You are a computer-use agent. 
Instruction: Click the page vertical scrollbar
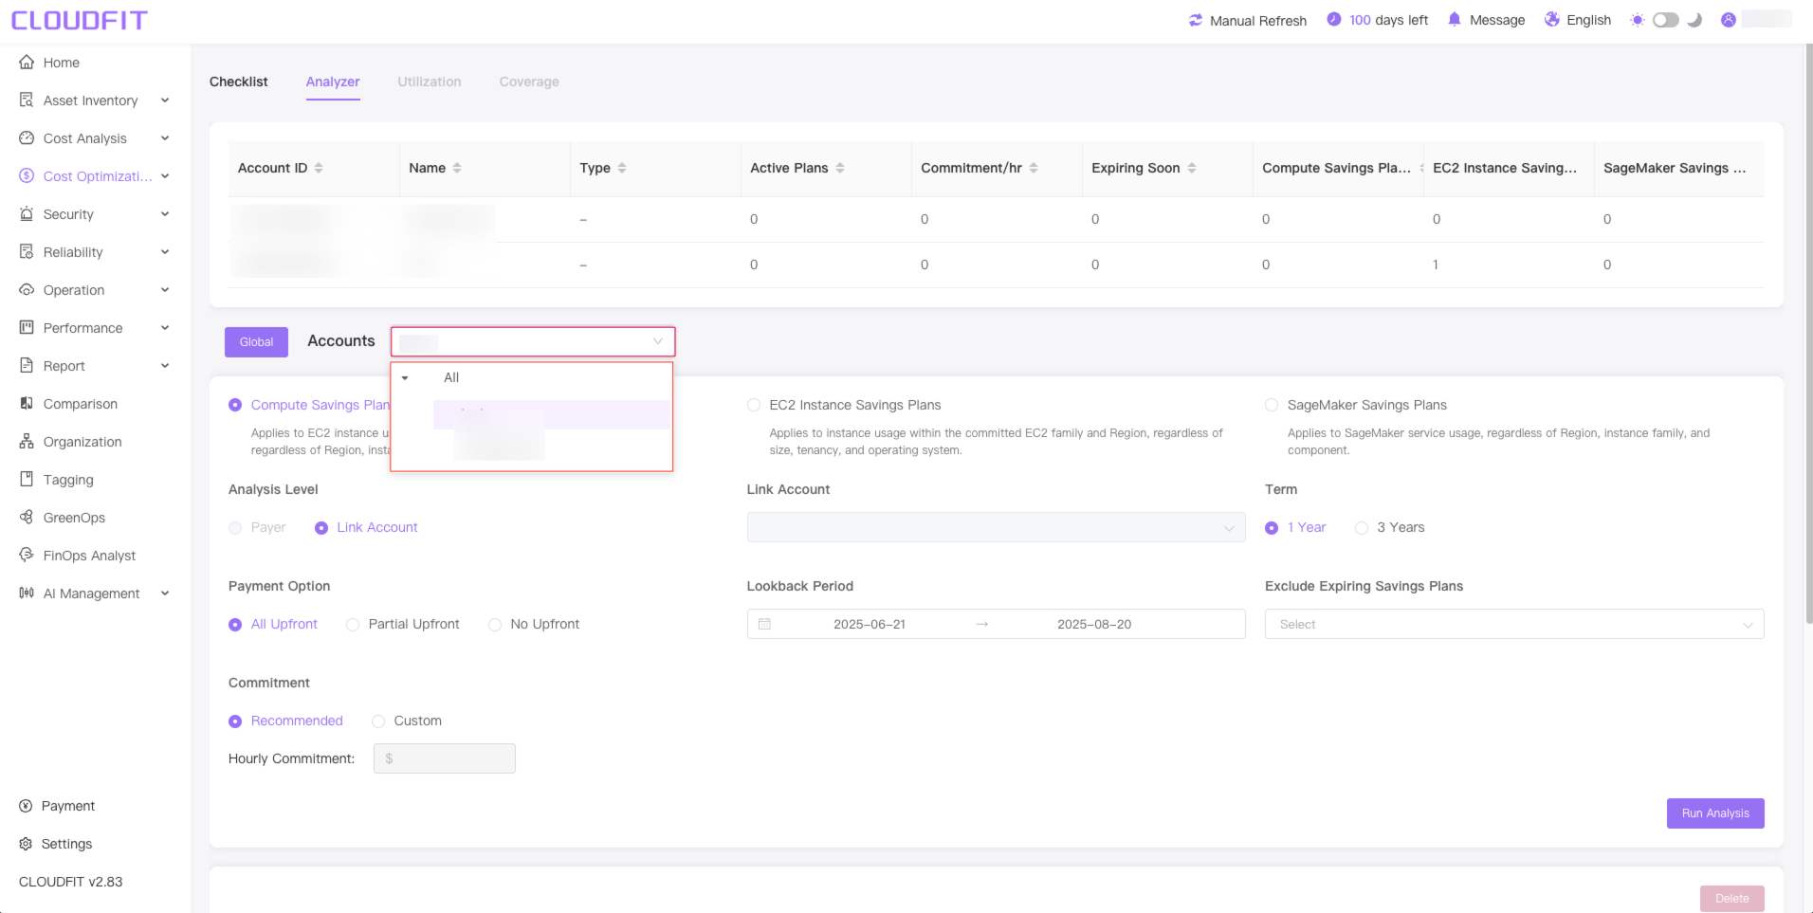click(x=1808, y=334)
